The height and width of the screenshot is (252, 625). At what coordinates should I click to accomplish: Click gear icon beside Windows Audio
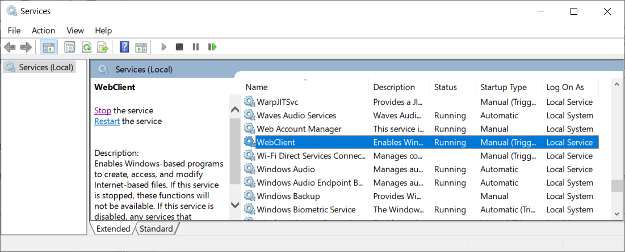[x=250, y=169]
